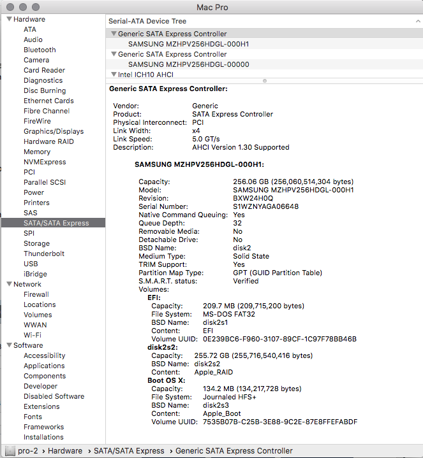The height and width of the screenshot is (458, 423).
Task: Click SATA/SATA Express in the path bar
Action: pos(129,451)
